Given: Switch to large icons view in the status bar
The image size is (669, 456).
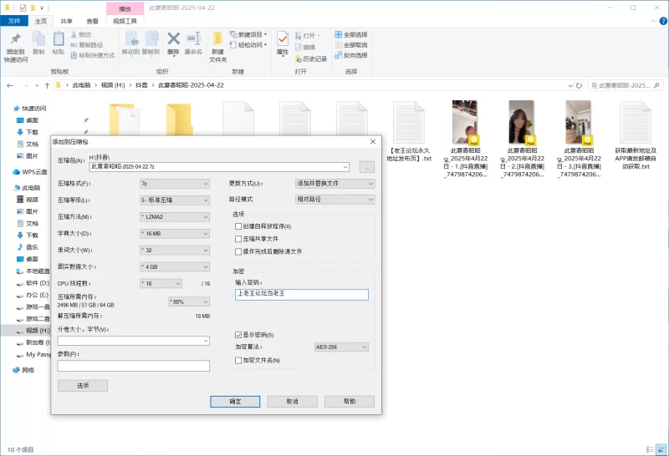Looking at the screenshot, I should 661,449.
